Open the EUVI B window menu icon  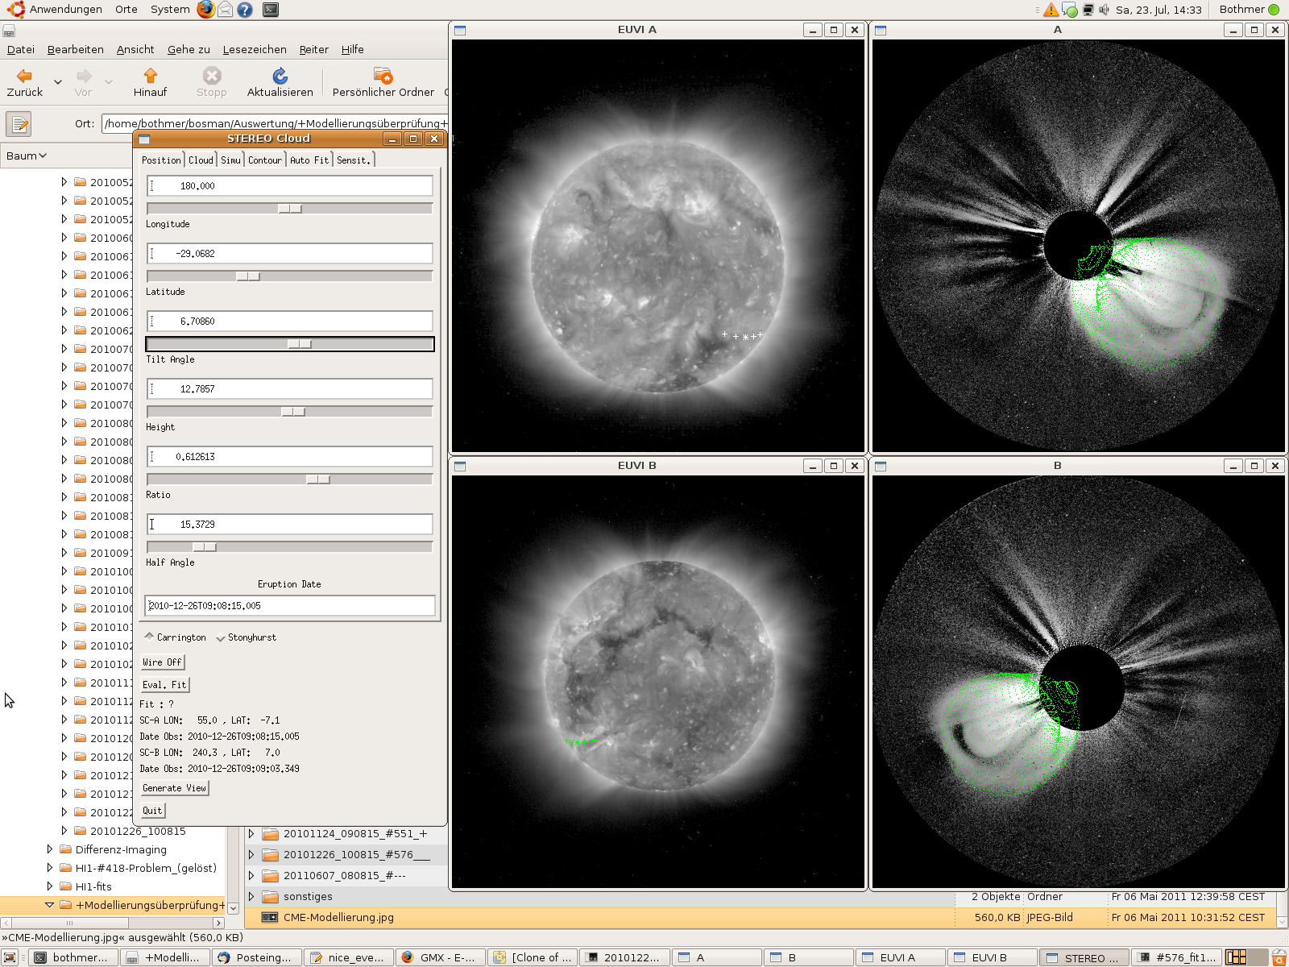coord(460,466)
